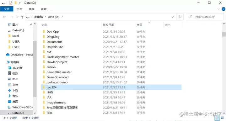Select the Java三级项目指导及要求 folder

tap(62, 108)
